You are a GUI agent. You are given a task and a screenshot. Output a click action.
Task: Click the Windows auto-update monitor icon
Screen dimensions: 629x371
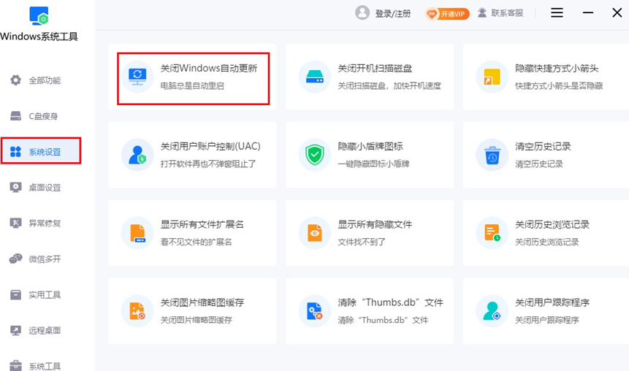(x=137, y=77)
